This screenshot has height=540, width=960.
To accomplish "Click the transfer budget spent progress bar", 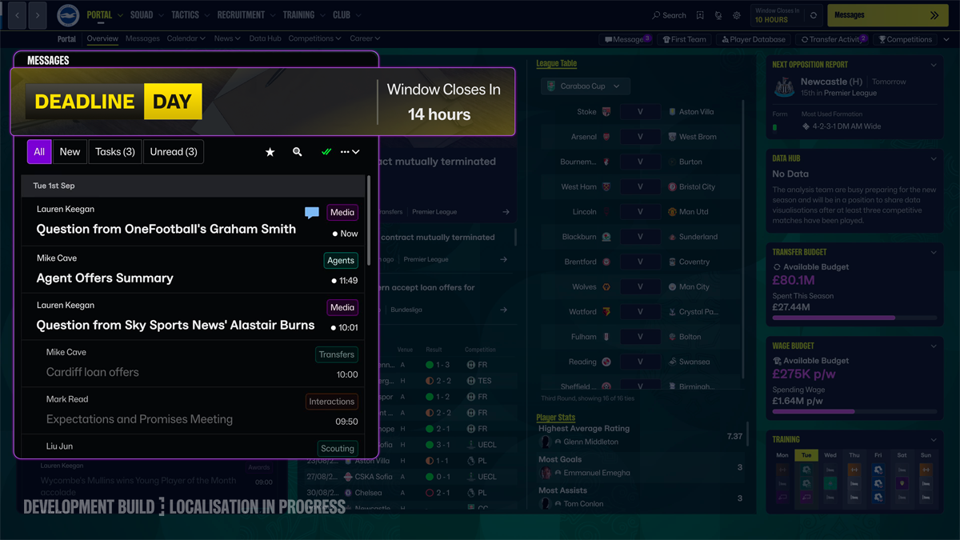I will (854, 318).
